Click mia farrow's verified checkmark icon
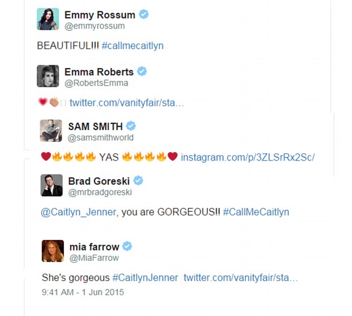Viewport: 352px width, 316px height. [127, 246]
